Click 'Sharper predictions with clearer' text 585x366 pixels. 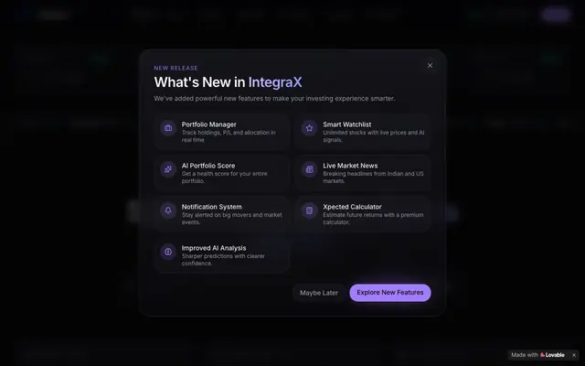tap(223, 260)
